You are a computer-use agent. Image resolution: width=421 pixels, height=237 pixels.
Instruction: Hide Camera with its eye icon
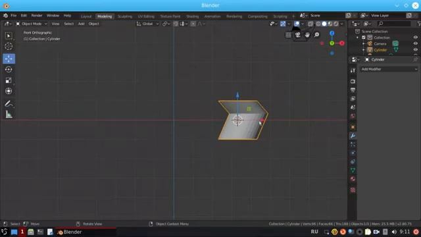click(415, 43)
